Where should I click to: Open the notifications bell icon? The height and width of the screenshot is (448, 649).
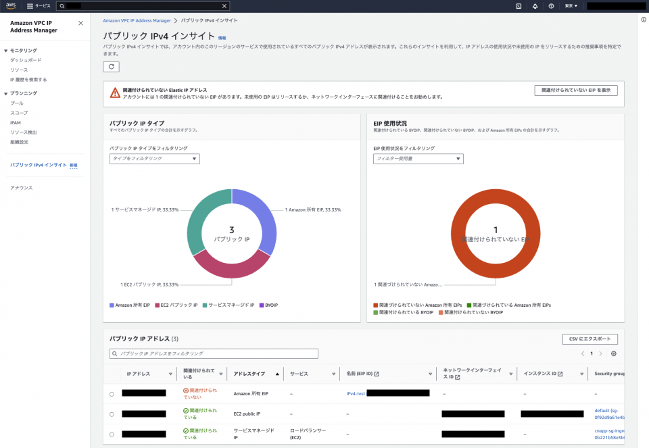[535, 6]
